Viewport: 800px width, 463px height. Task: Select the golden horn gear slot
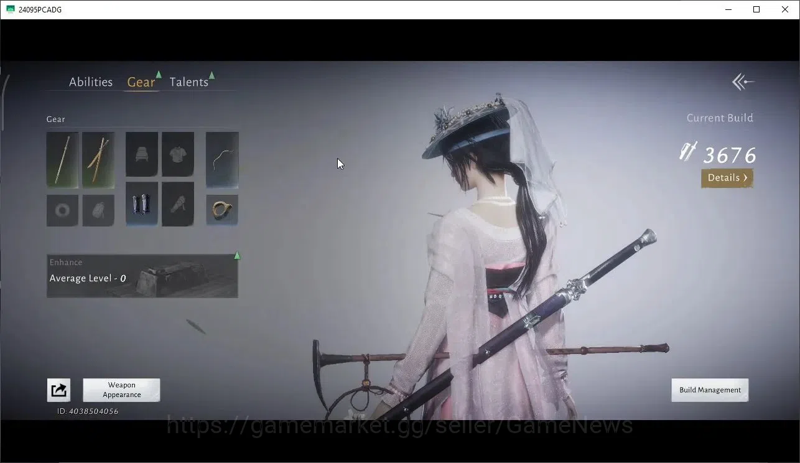click(x=222, y=210)
